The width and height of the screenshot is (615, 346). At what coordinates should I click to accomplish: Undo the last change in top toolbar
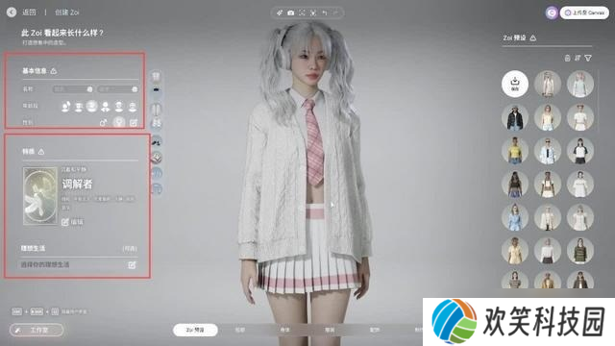tap(325, 12)
